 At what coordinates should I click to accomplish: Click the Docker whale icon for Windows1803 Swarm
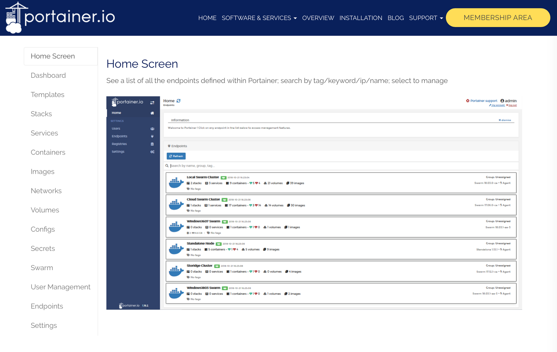[176, 293]
